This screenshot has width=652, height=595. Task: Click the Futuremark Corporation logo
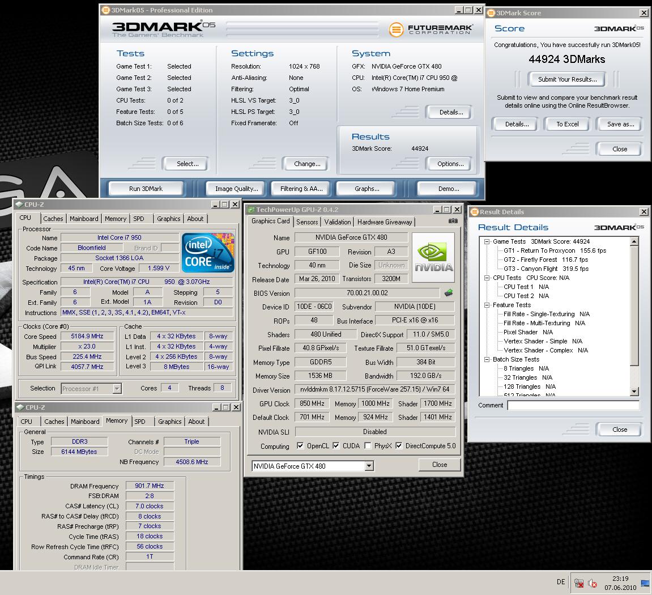pos(431,29)
